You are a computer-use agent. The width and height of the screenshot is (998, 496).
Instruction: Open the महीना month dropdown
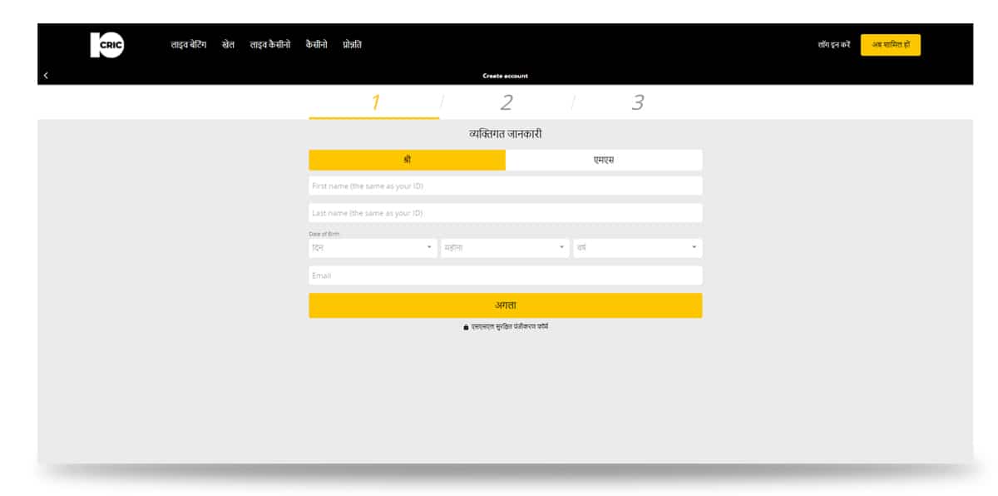(x=506, y=248)
